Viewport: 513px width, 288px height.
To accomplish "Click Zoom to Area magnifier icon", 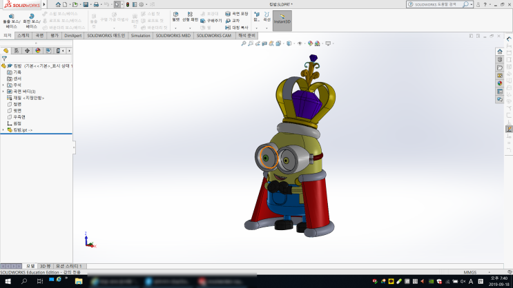I will 250,43.
